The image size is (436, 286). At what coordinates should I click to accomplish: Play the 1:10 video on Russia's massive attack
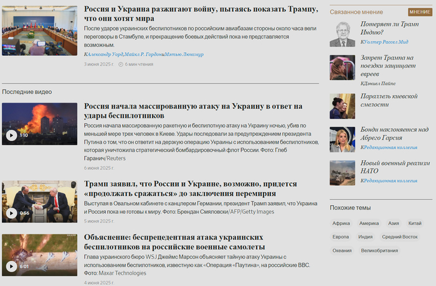[12, 135]
